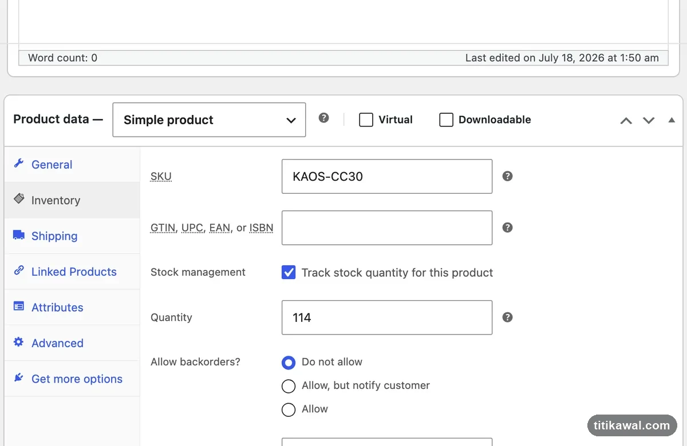Viewport: 687px width, 446px height.
Task: Show help tooltip for Quantity field
Action: click(507, 317)
